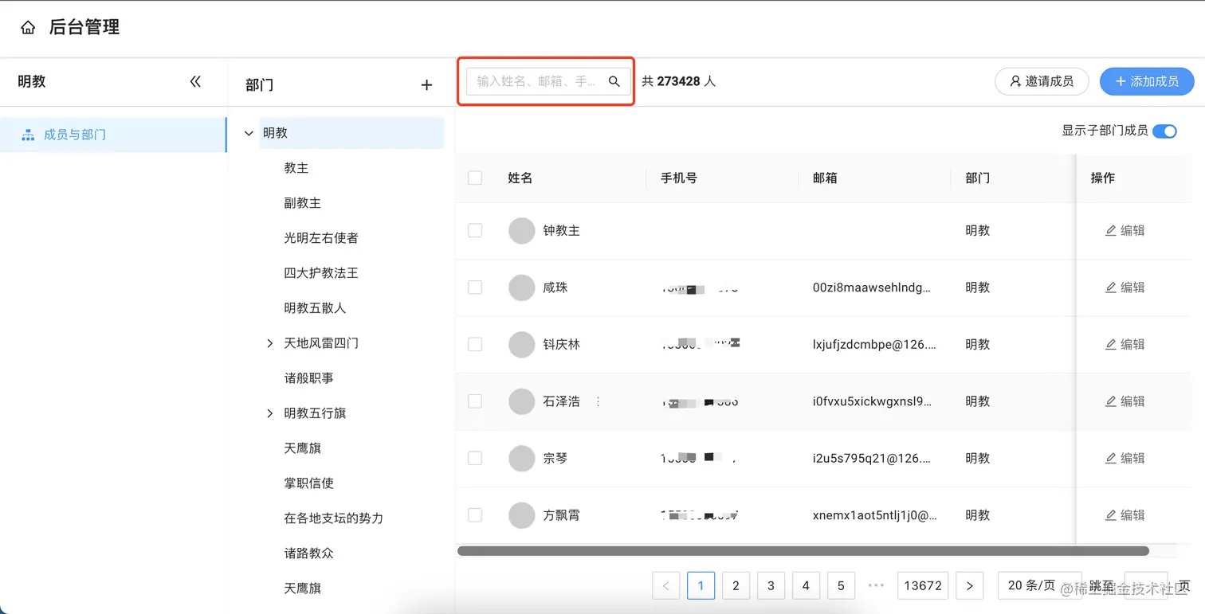The image size is (1205, 614).
Task: Check the 宗琴 row checkbox
Action: point(475,458)
